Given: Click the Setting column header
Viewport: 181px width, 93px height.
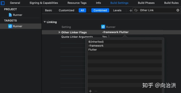Looking at the screenshot, I should (66, 27).
